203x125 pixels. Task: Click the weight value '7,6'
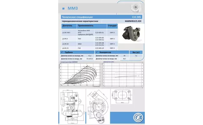pyautogui.click(x=136, y=56)
